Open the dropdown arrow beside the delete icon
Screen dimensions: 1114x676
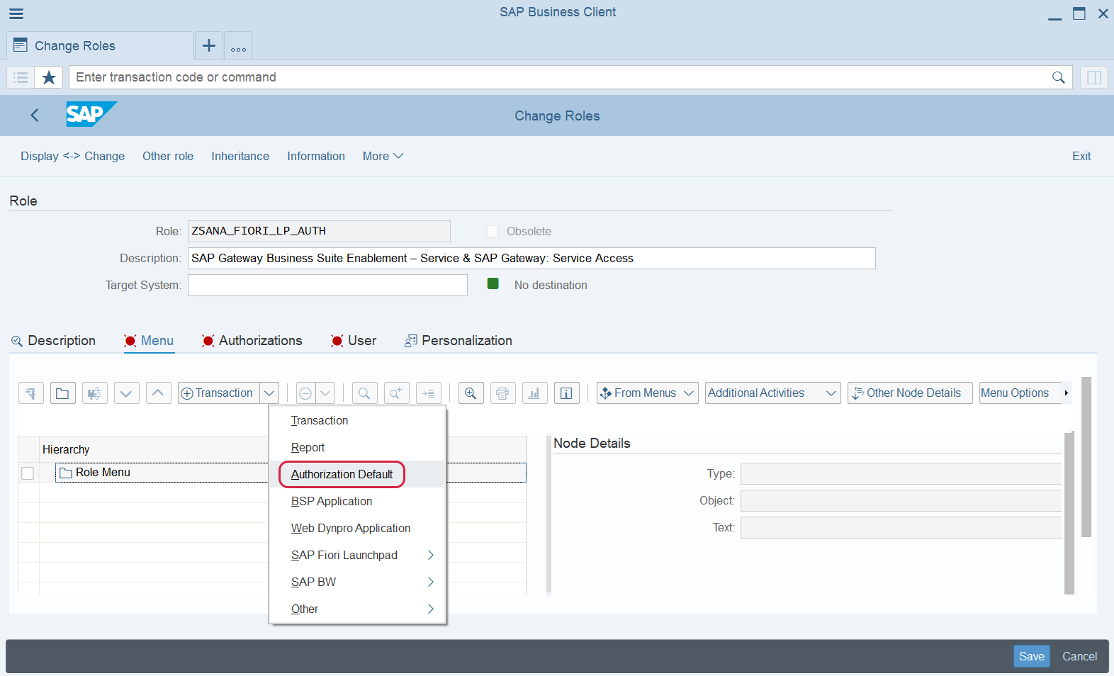(325, 393)
